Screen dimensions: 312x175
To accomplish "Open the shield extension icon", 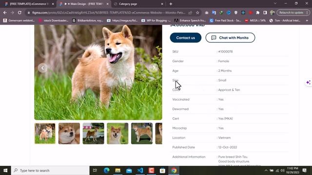I will coord(236,13).
